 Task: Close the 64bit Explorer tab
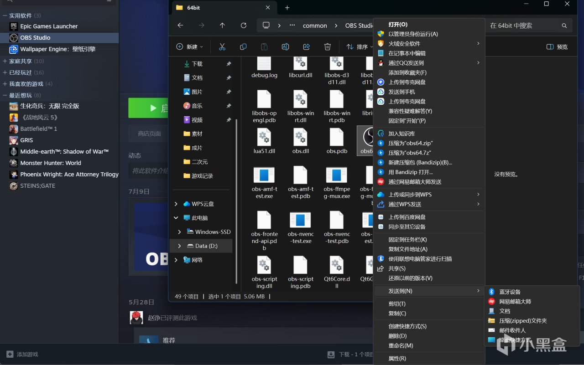pos(269,8)
